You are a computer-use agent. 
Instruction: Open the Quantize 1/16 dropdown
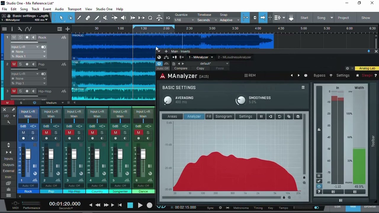pos(184,20)
